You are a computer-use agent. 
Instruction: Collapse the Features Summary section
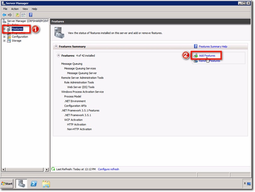pyautogui.click(x=56, y=46)
